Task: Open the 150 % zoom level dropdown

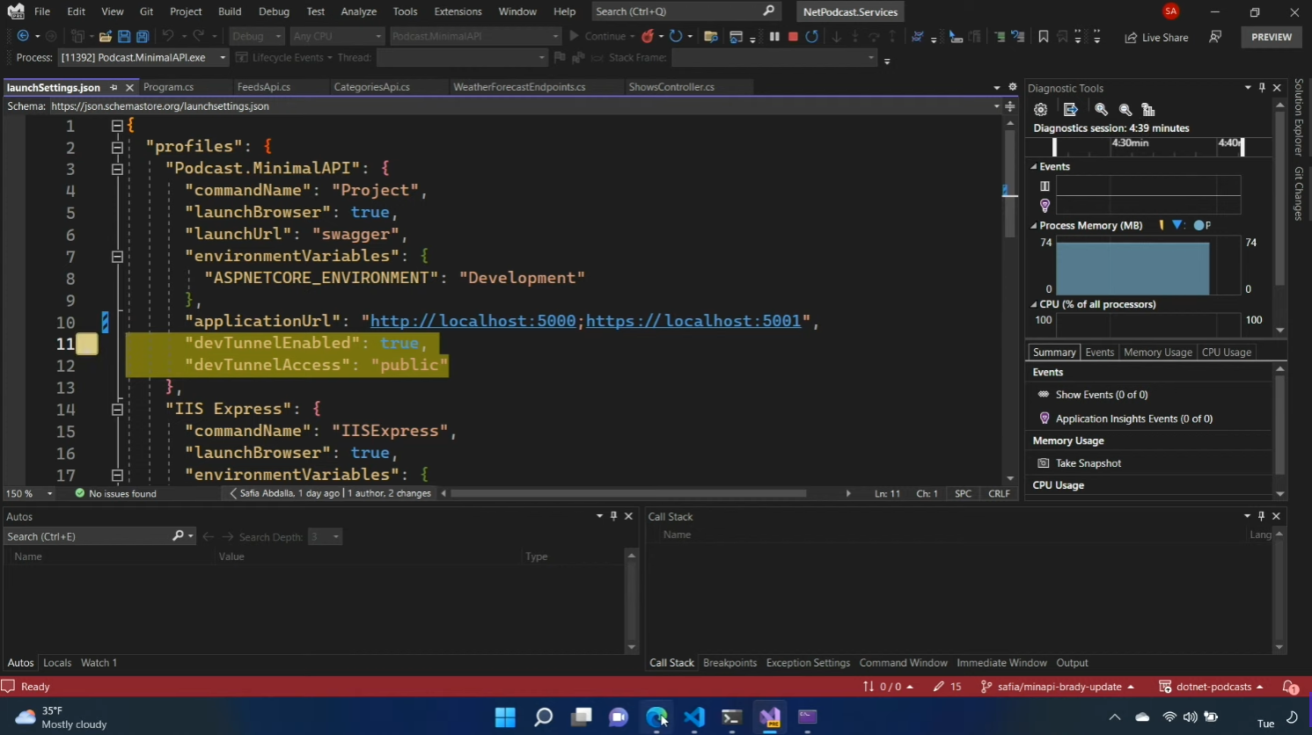Action: [49, 494]
